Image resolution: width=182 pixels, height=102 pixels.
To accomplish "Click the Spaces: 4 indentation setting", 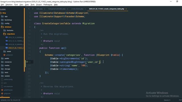I will coord(167,100).
